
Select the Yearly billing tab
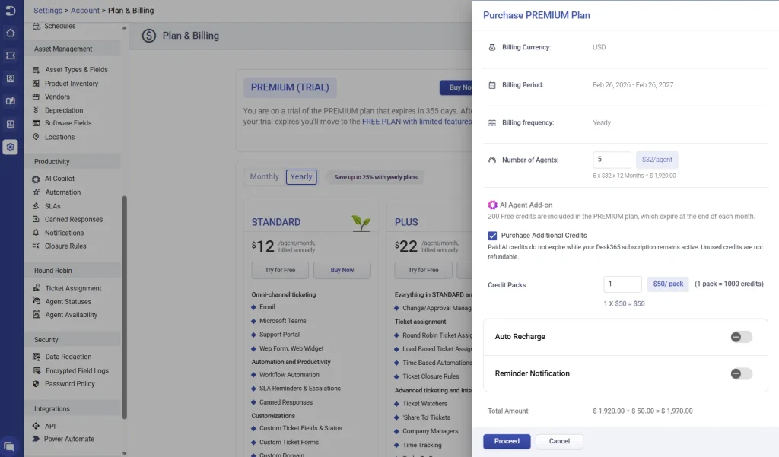[301, 176]
